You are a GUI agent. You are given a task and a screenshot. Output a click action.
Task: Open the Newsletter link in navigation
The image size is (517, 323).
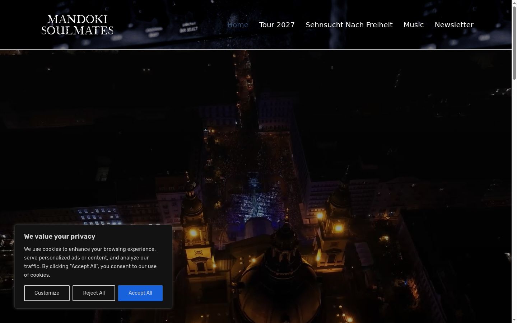click(454, 25)
